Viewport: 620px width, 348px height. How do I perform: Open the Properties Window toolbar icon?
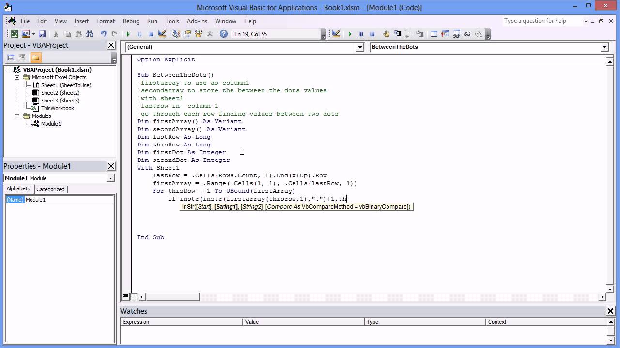pyautogui.click(x=187, y=34)
